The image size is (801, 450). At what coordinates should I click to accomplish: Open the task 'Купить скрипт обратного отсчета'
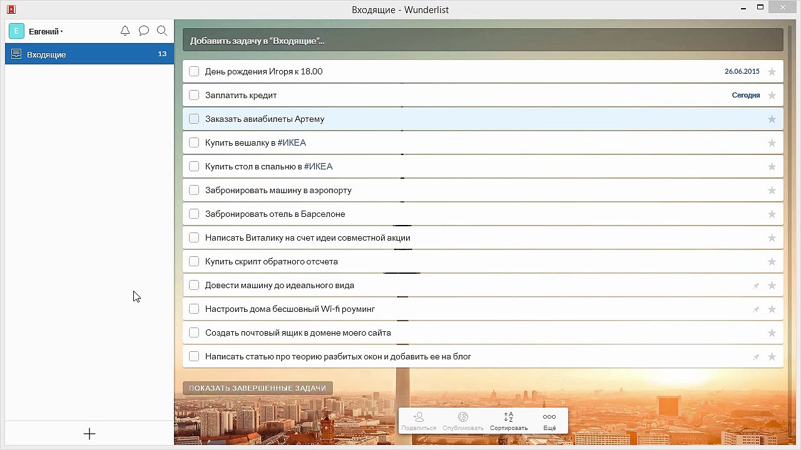pyautogui.click(x=482, y=261)
